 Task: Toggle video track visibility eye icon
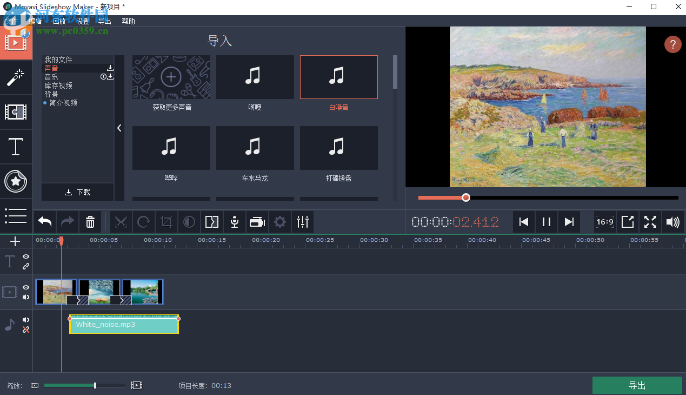(x=25, y=287)
